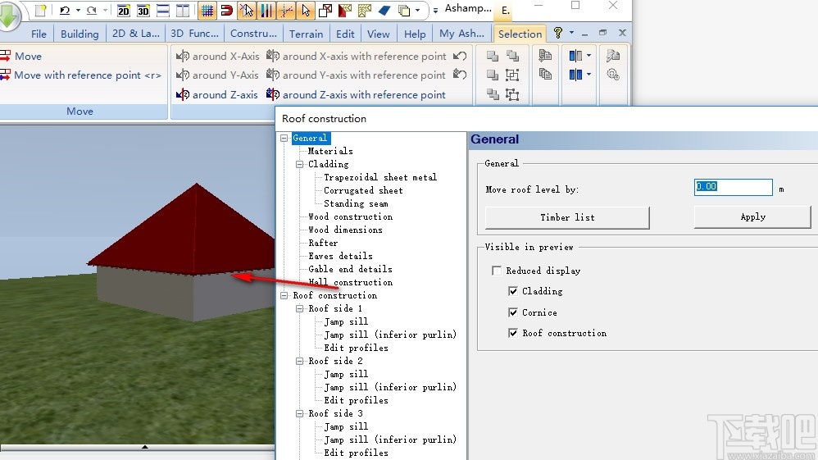Viewport: 818px width, 460px height.
Task: Click the multiple copy documents icon
Action: tap(545, 74)
